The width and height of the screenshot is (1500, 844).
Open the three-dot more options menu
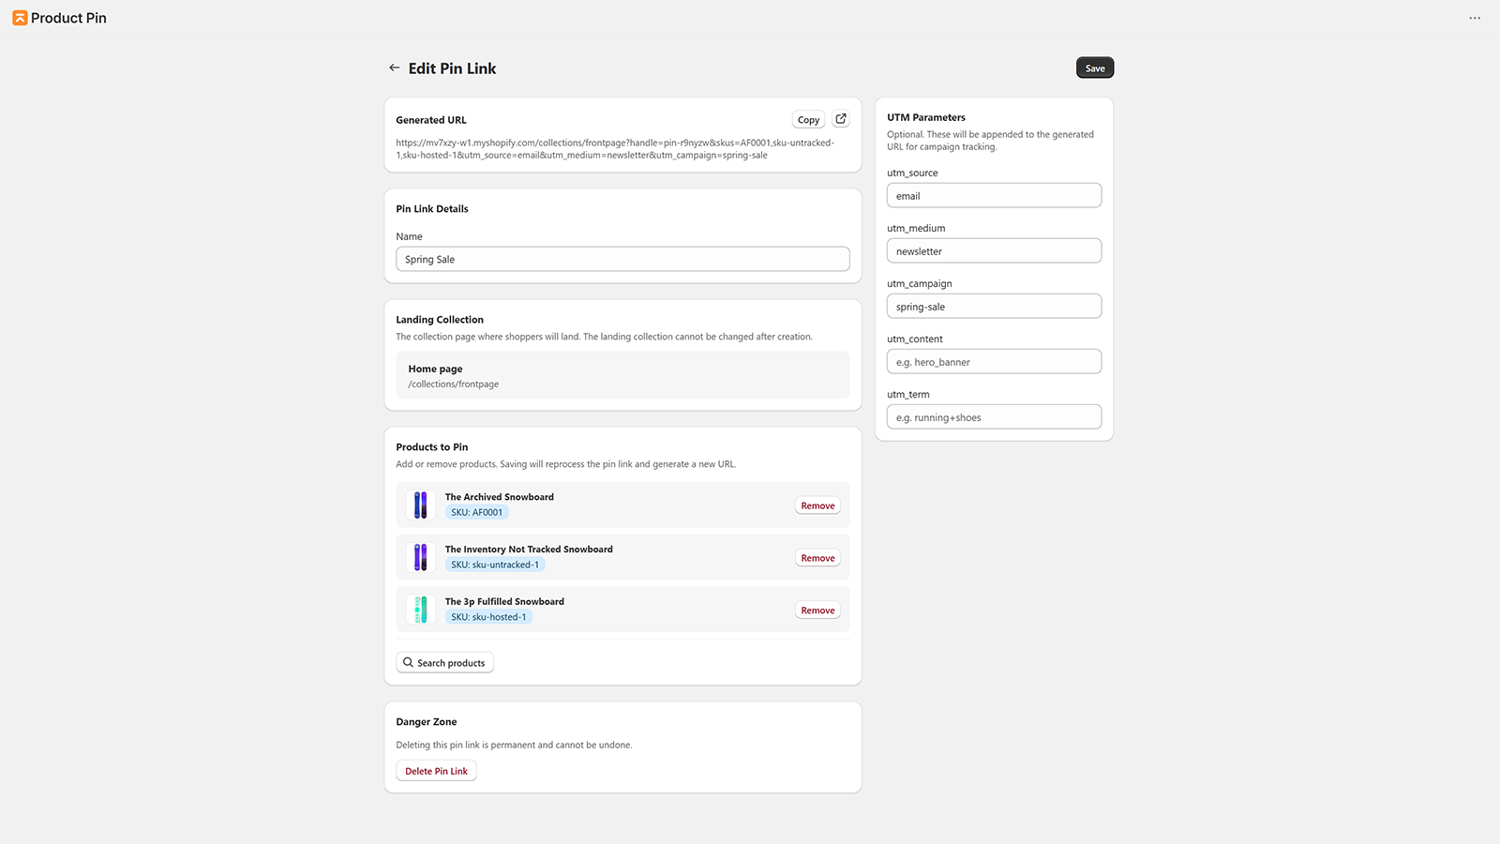(1475, 18)
